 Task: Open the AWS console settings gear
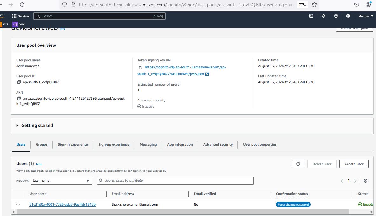[348, 16]
